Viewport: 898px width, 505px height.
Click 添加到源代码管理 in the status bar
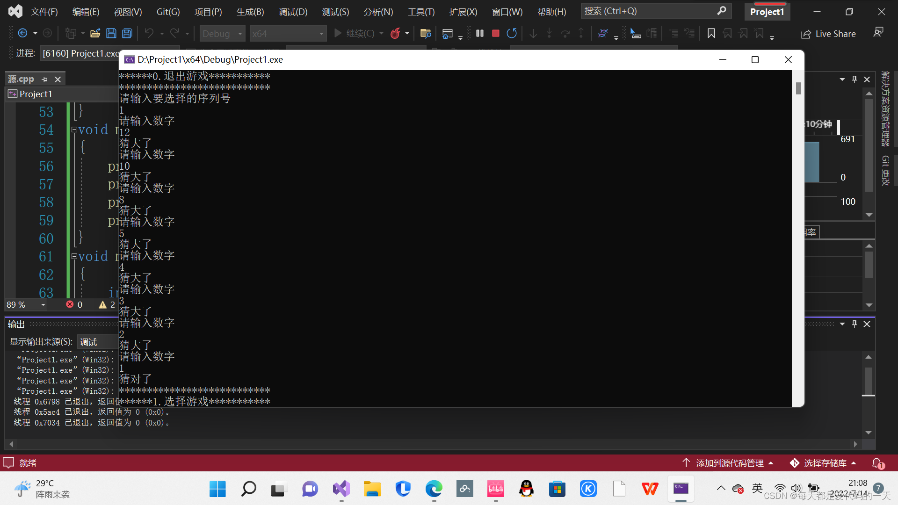729,463
